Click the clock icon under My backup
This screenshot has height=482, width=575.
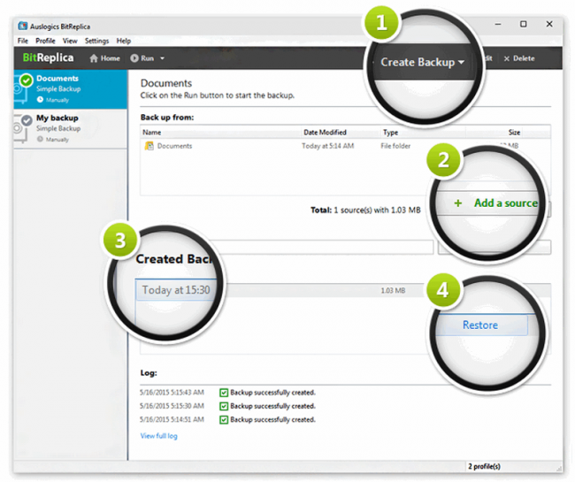(x=40, y=139)
